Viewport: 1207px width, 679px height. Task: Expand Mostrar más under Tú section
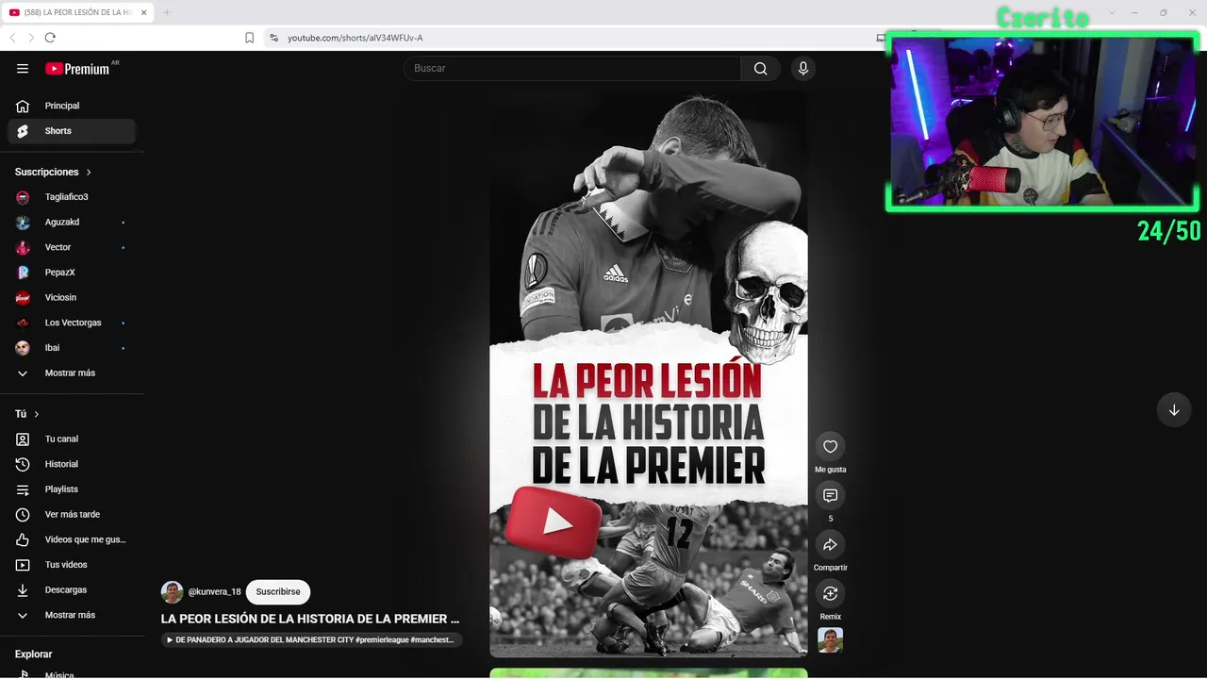coord(72,615)
